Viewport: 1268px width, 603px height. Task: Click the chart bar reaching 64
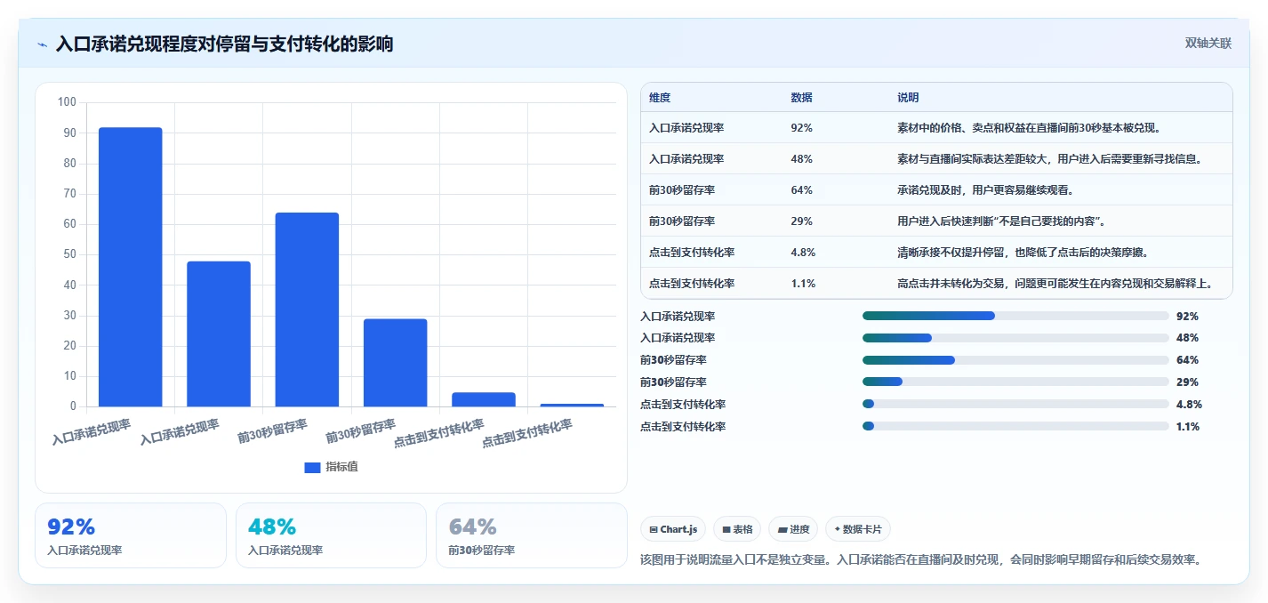coord(307,310)
